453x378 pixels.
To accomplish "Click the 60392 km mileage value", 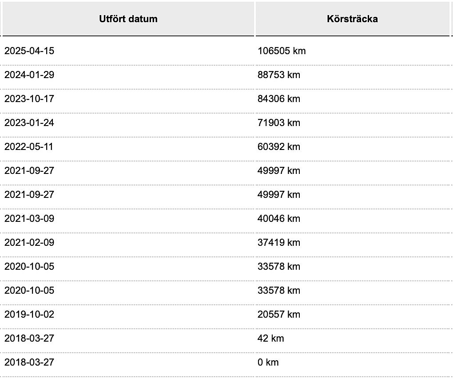I will [x=279, y=147].
